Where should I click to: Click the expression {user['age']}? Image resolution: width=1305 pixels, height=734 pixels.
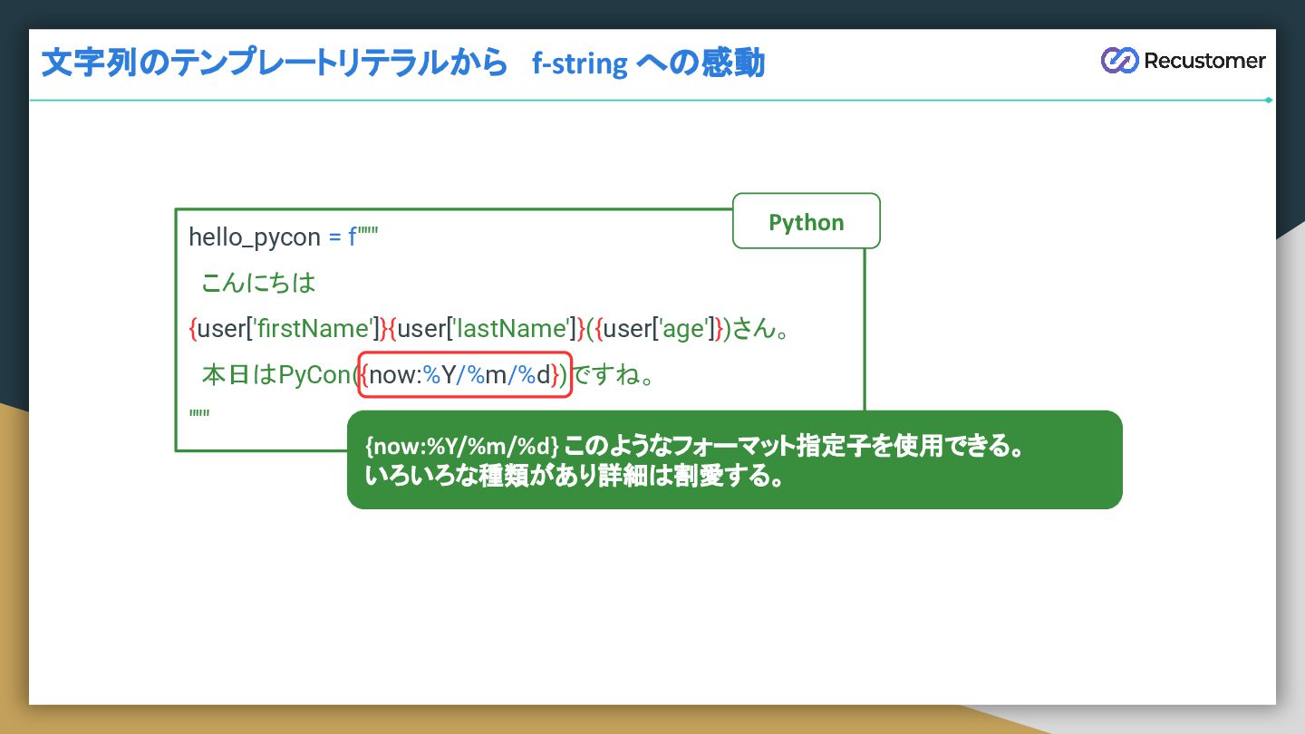coord(659,329)
